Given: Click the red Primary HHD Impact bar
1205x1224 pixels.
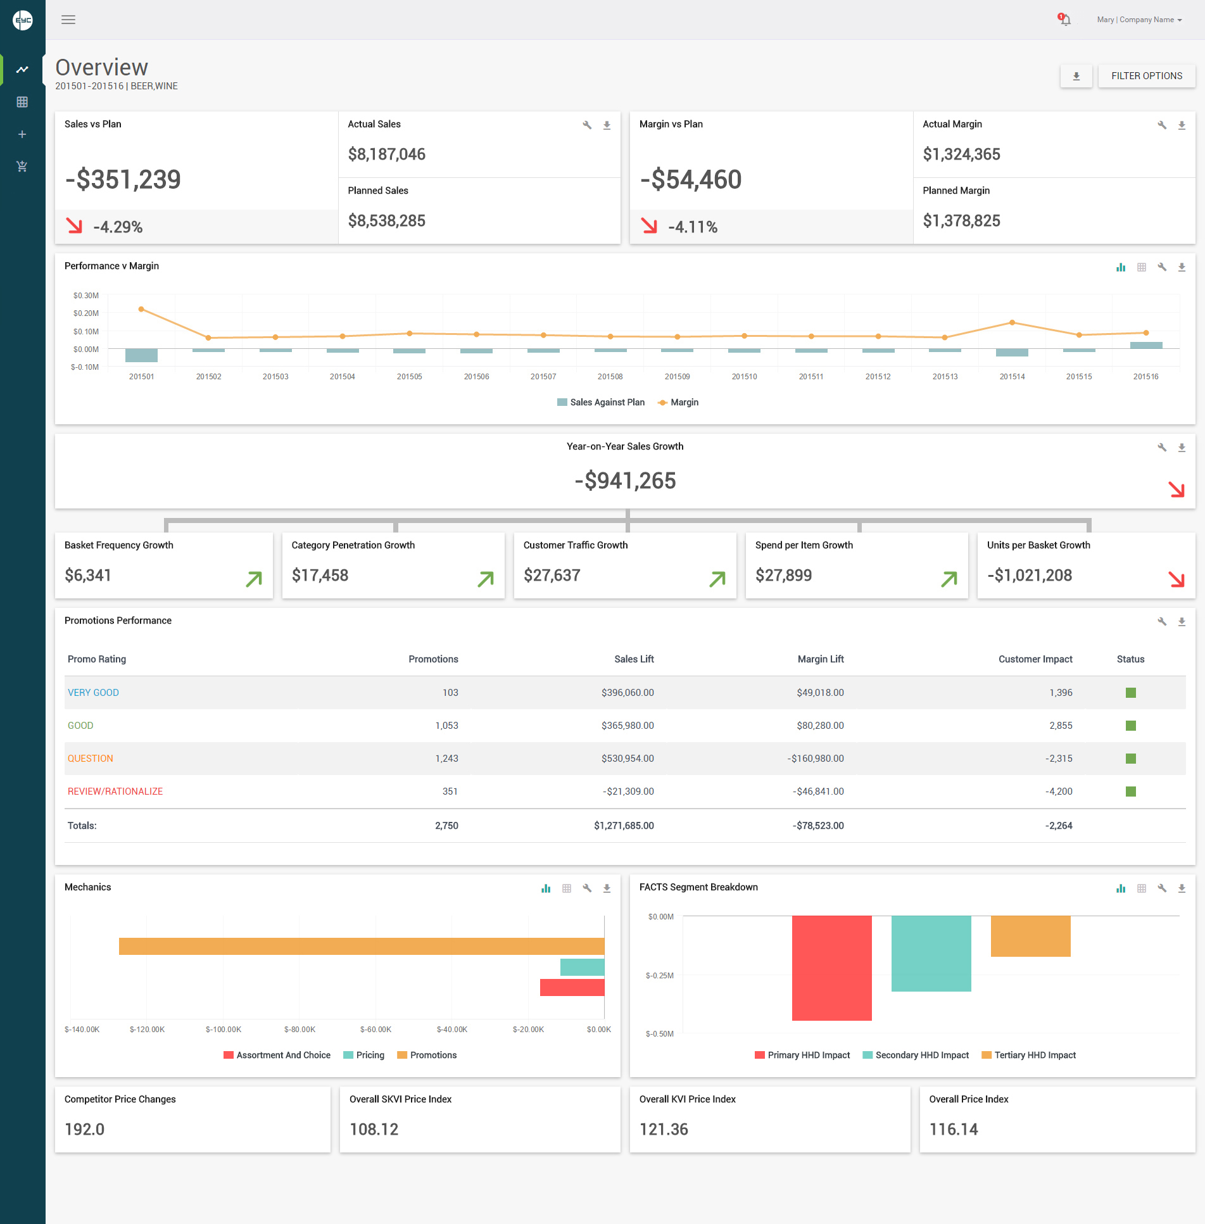Looking at the screenshot, I should [x=831, y=968].
